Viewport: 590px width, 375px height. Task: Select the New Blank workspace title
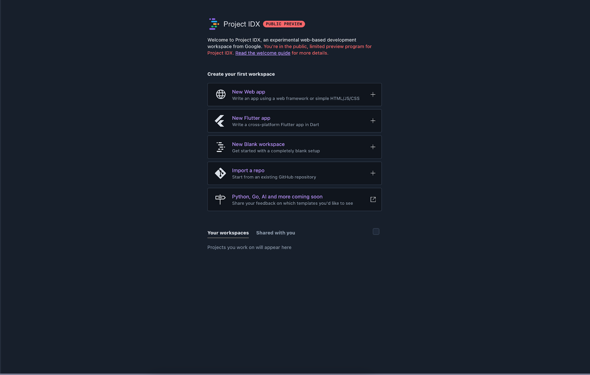[x=258, y=144]
